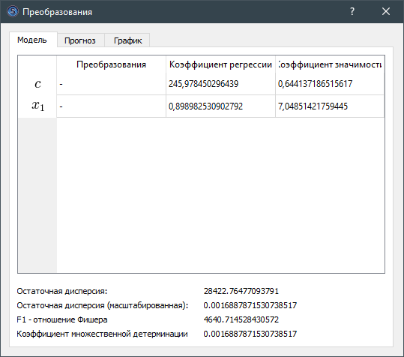Click the Коэффициент регрессии column header
This screenshot has width=404, height=357.
click(220, 64)
